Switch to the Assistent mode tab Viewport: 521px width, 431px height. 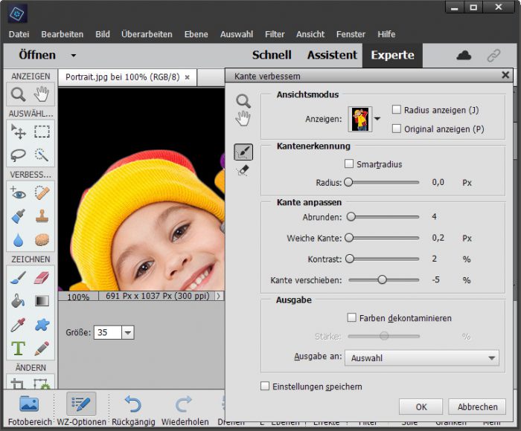pos(332,55)
